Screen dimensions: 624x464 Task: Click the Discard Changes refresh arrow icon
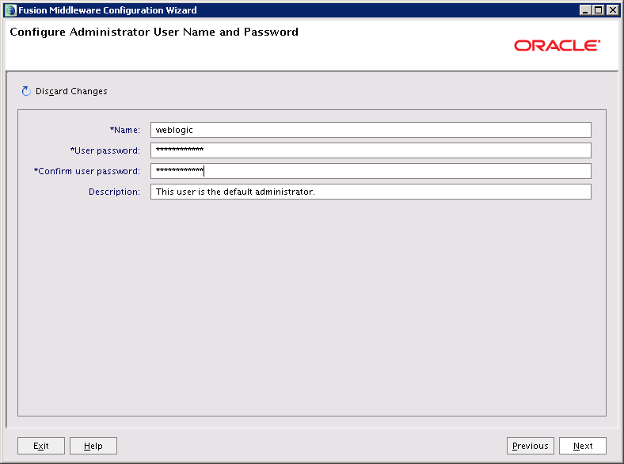pos(26,91)
